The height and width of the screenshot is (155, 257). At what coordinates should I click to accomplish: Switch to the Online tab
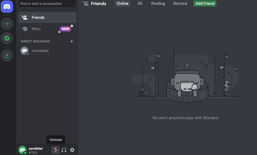pyautogui.click(x=122, y=4)
